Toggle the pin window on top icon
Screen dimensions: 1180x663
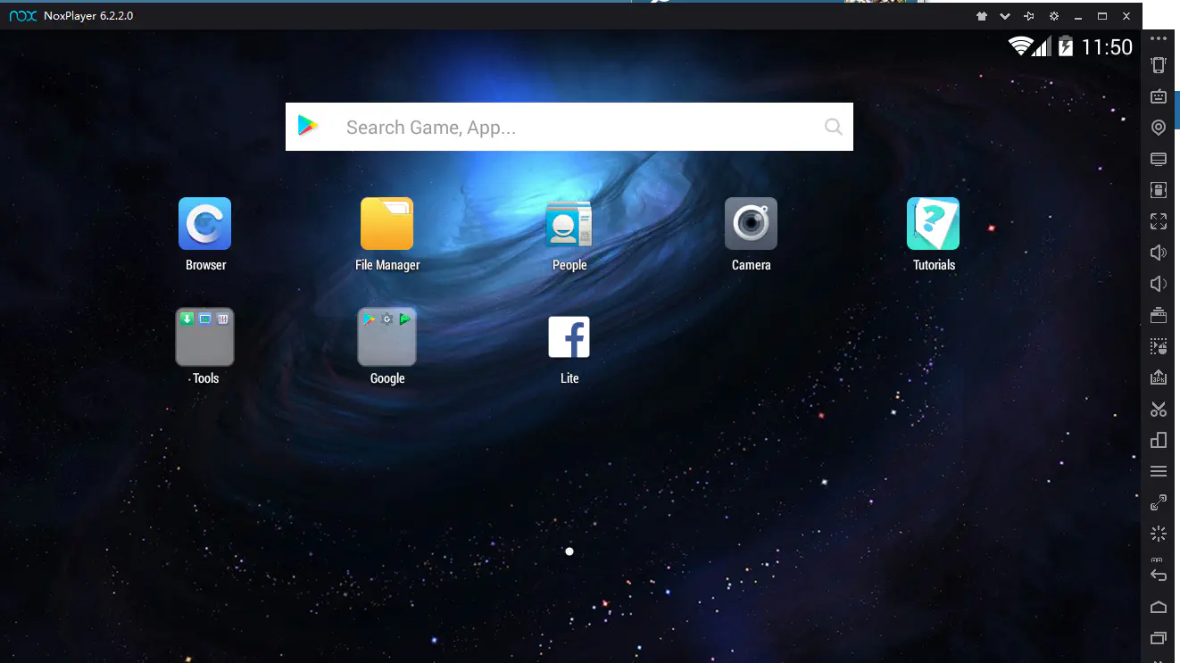click(x=1029, y=16)
